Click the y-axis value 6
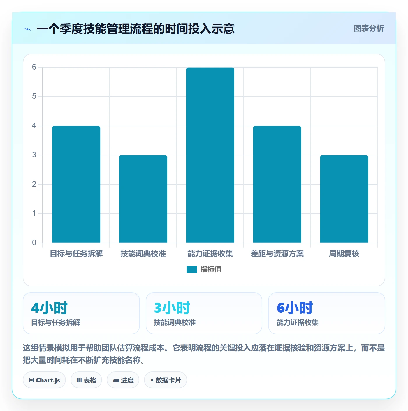 click(x=34, y=67)
